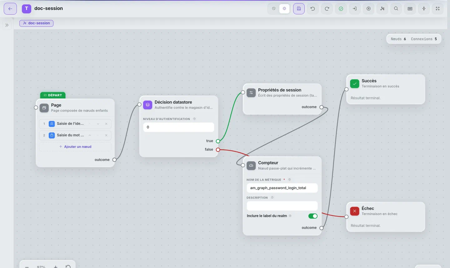Select the Décision datastore node title
The image size is (450, 268).
point(173,102)
